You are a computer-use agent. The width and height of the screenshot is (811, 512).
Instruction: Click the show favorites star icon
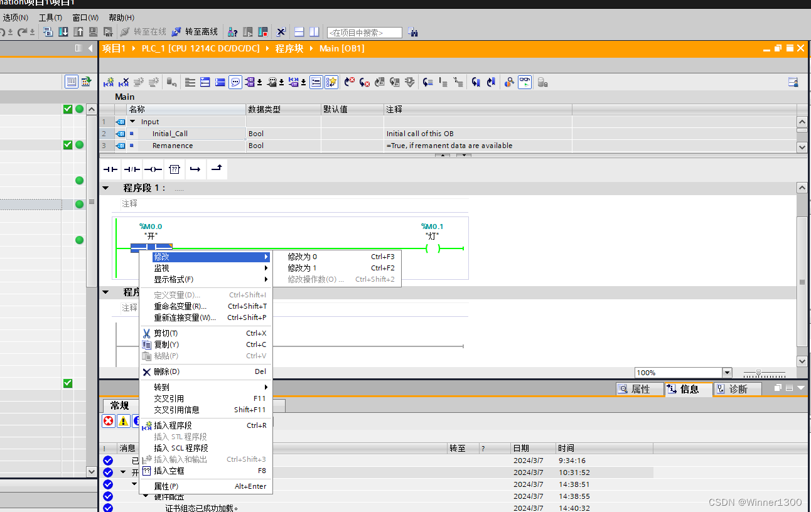332,82
